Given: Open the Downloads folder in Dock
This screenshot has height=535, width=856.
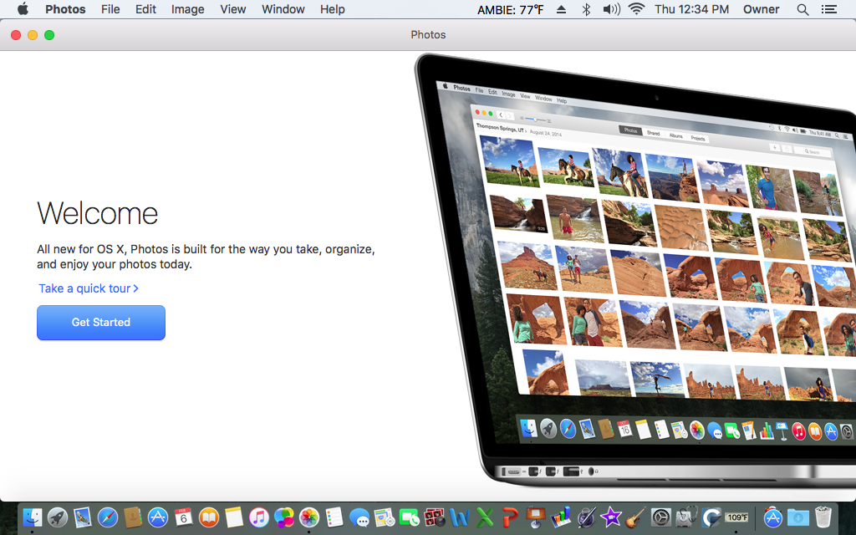Looking at the screenshot, I should click(x=797, y=517).
